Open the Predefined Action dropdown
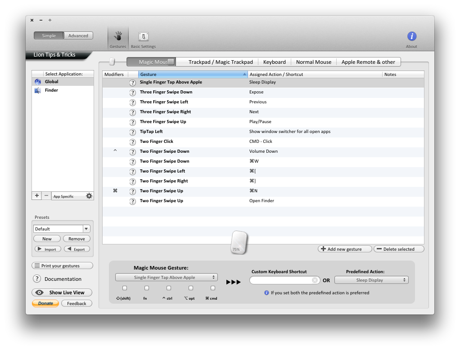 [371, 280]
